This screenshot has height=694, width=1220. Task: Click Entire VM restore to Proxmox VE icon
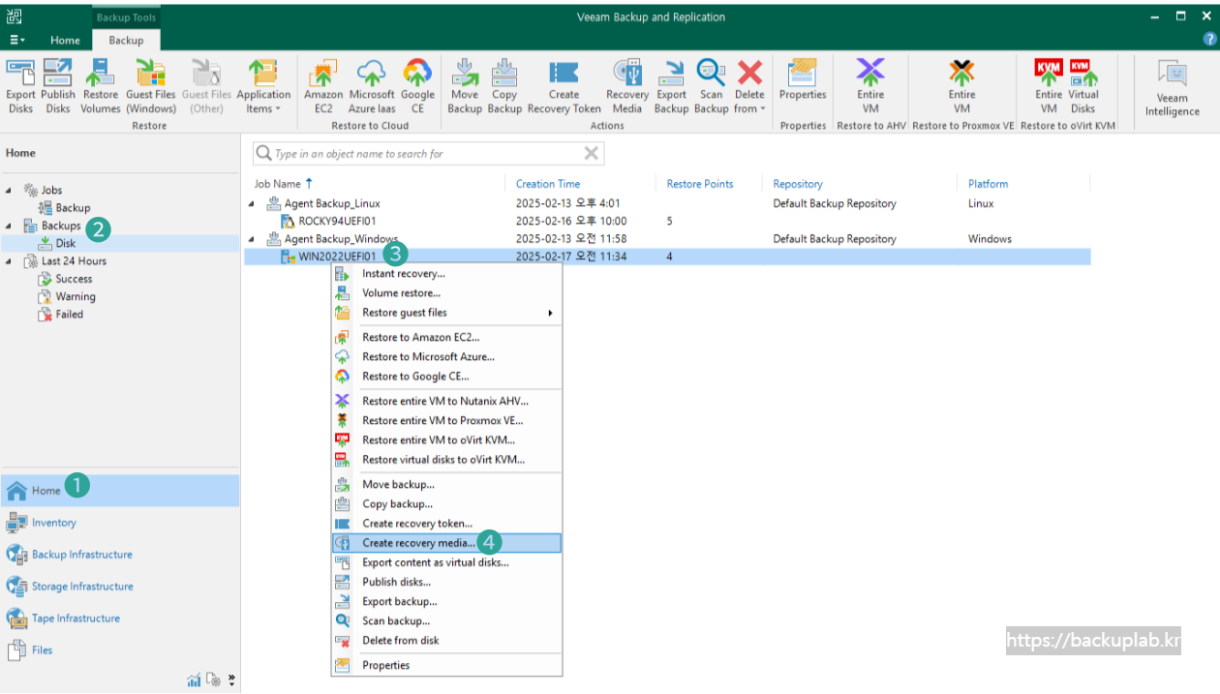(x=961, y=86)
